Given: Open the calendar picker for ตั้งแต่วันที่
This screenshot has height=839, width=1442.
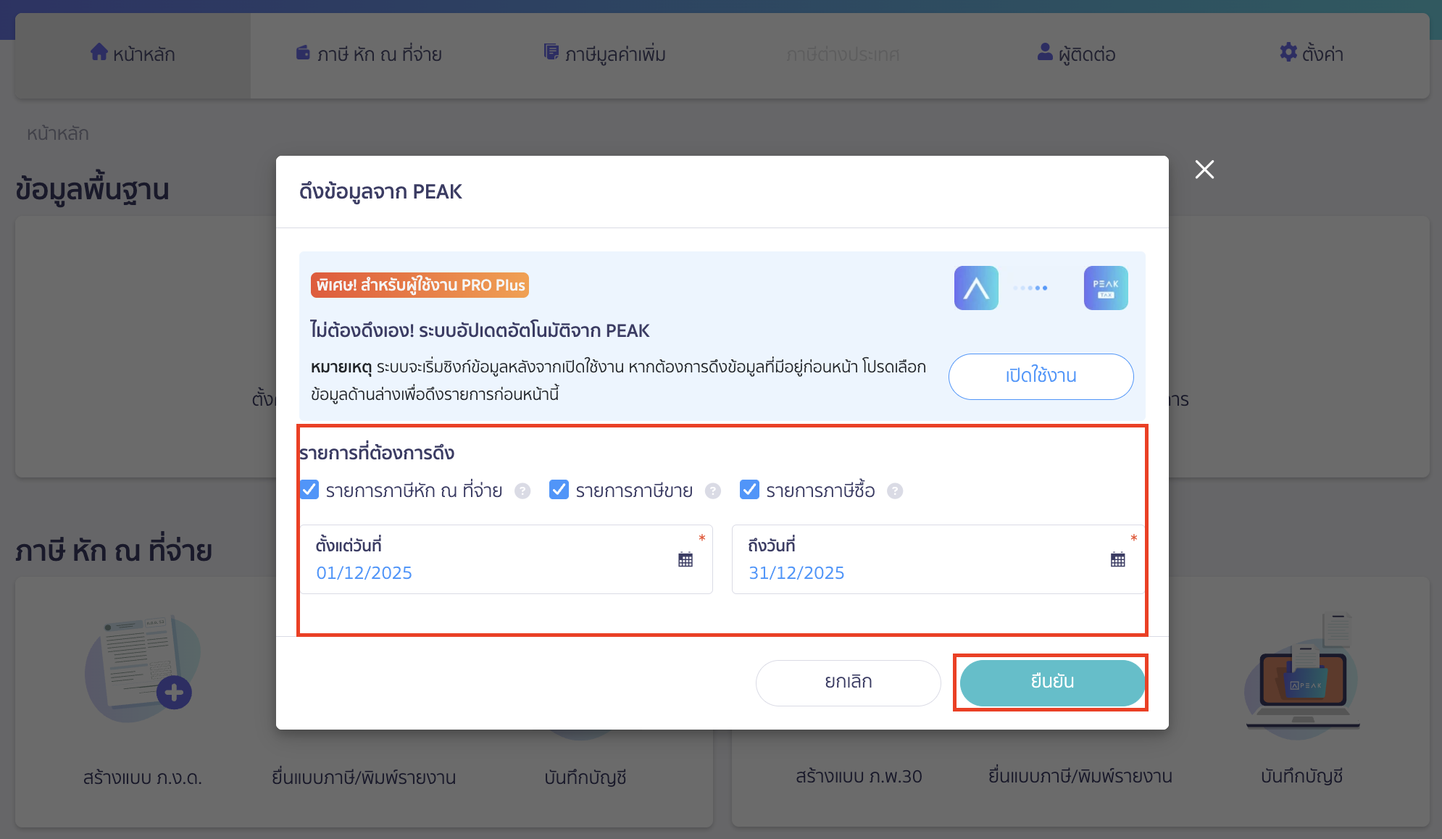Looking at the screenshot, I should [685, 559].
